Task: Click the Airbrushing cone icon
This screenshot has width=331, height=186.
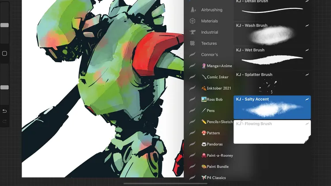Action: 193,10
